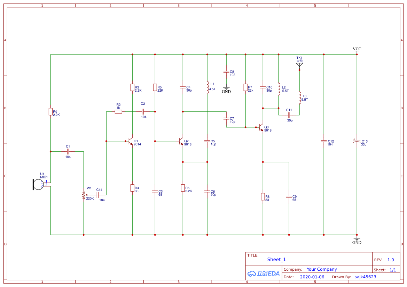Select the Q1 9014 transistor symbol

[x=130, y=141]
